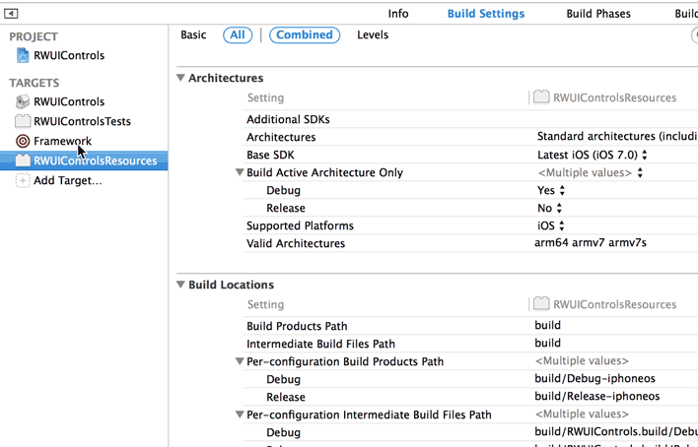Image resolution: width=698 pixels, height=447 pixels.
Task: Show Basic build settings filter
Action: pos(193,34)
